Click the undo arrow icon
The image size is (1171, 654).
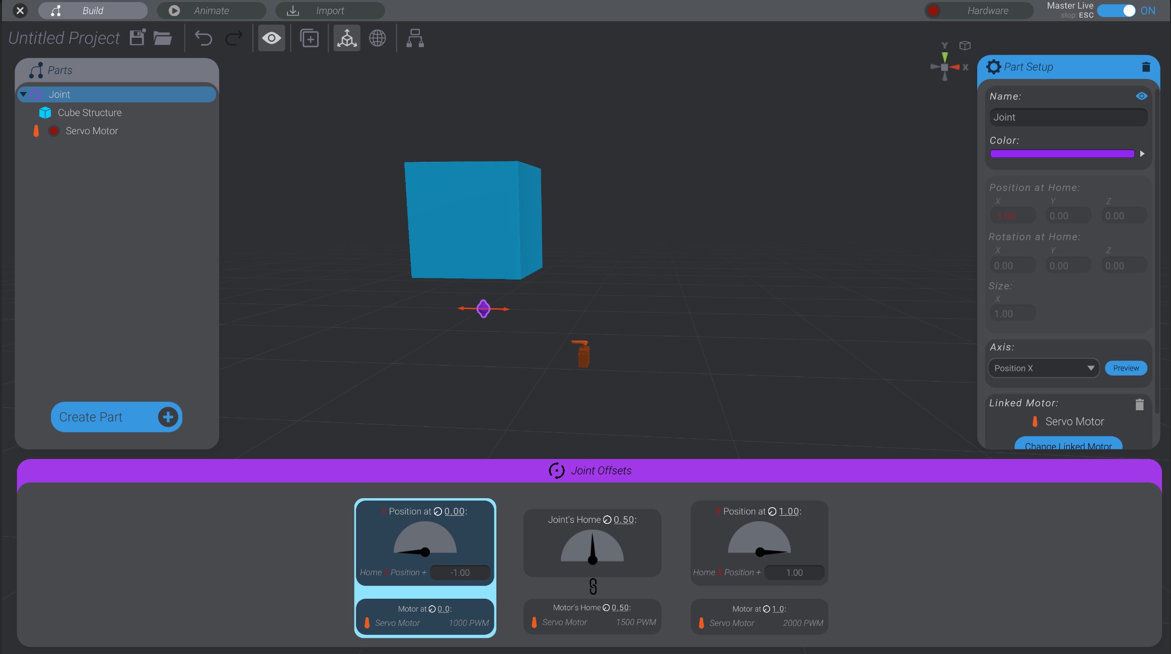pos(203,38)
